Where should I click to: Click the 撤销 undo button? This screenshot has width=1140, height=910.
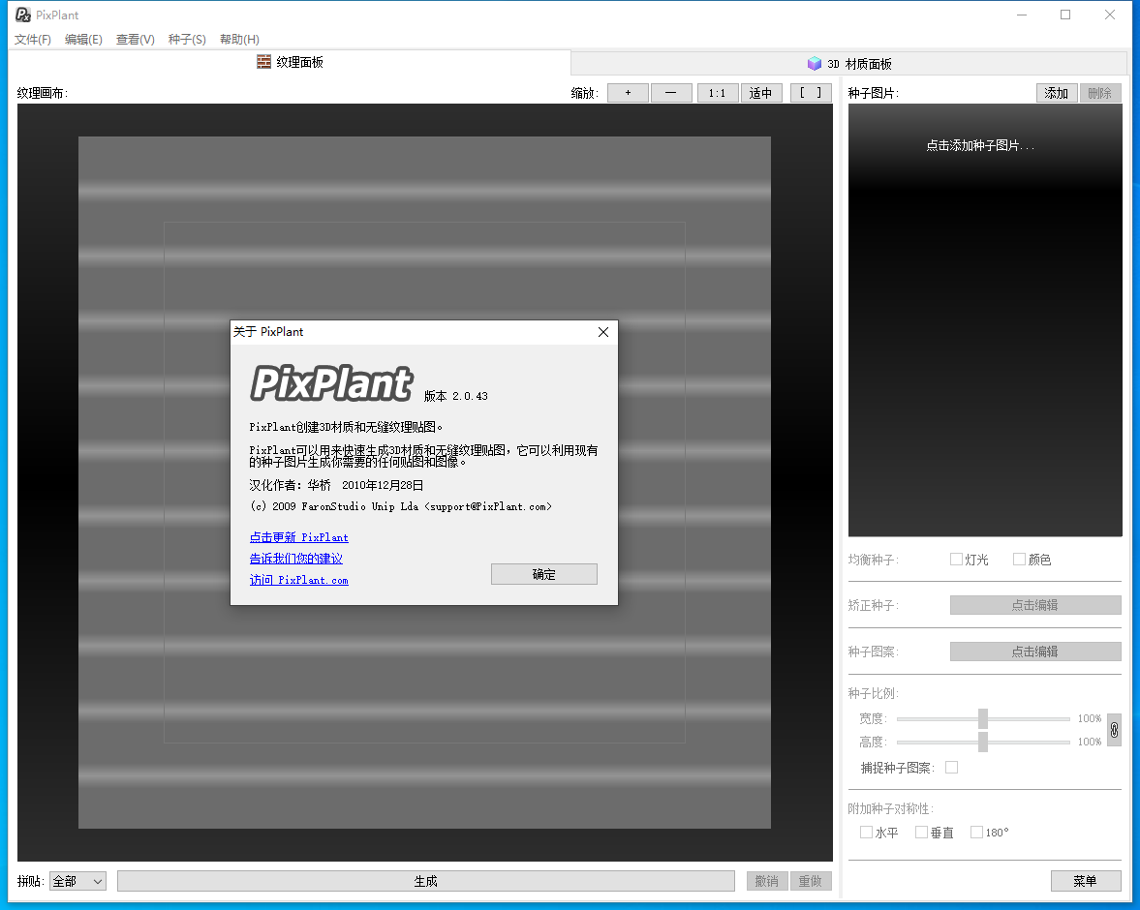point(767,881)
